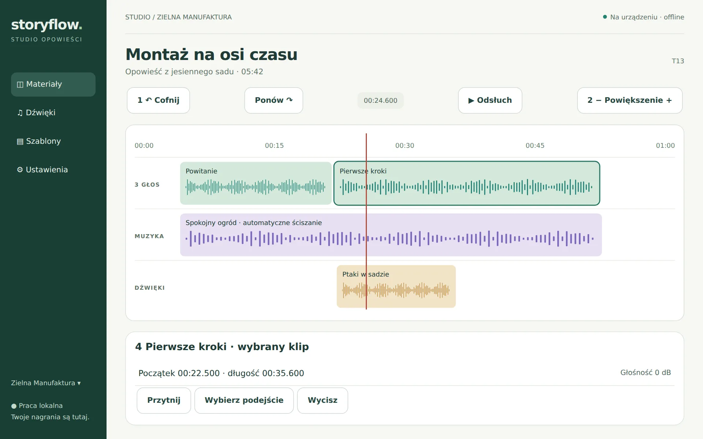Click the STUDIO / ZIELNA MANUFAKTURA breadcrumb
This screenshot has width=703, height=439.
coord(178,17)
